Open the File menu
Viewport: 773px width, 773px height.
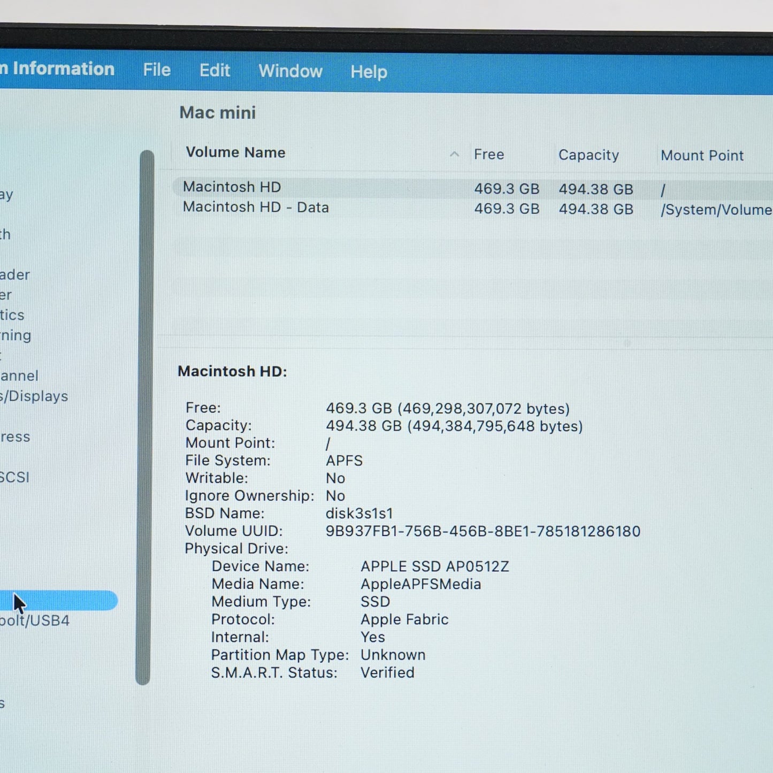coord(157,70)
